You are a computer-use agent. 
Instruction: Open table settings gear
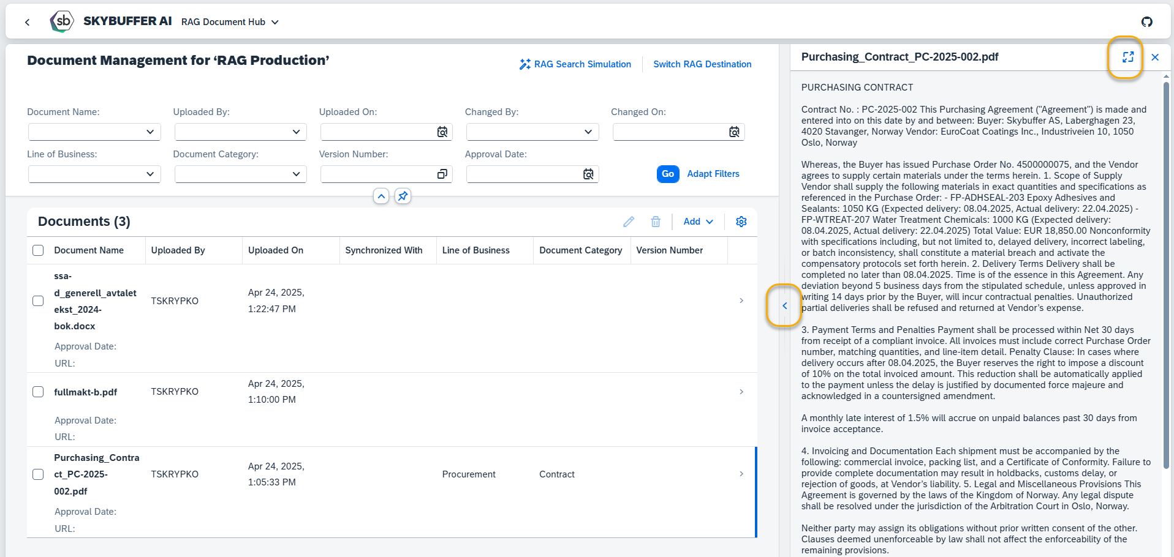point(741,222)
